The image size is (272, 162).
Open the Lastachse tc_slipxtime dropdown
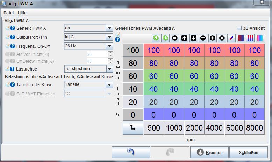109,69
